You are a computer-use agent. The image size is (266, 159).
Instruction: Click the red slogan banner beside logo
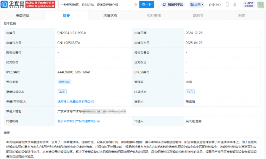40,5
